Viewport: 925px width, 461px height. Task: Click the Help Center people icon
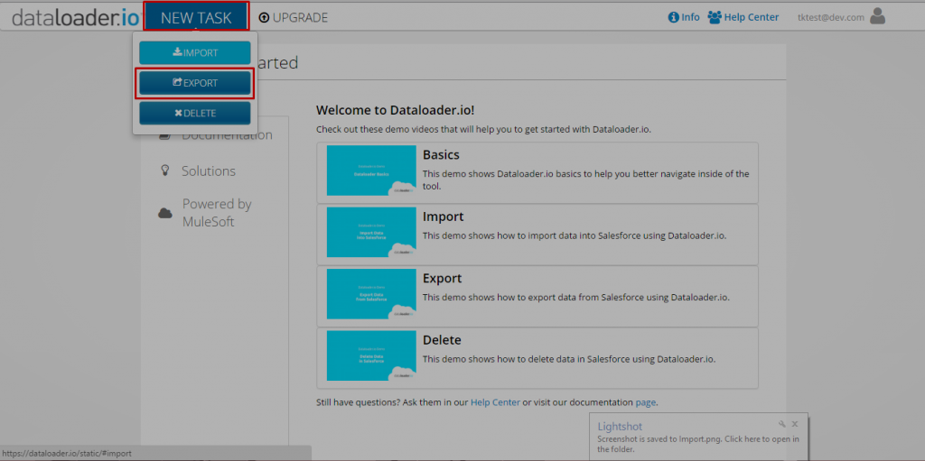pos(715,17)
